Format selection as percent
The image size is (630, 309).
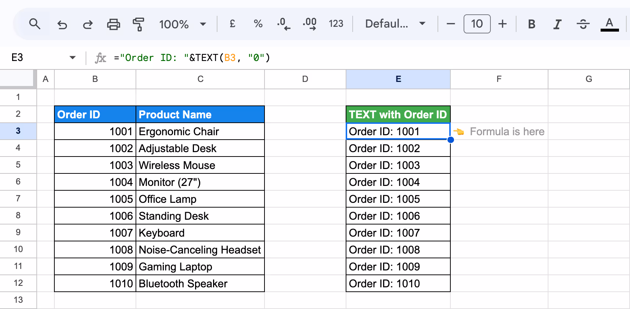[x=258, y=24]
